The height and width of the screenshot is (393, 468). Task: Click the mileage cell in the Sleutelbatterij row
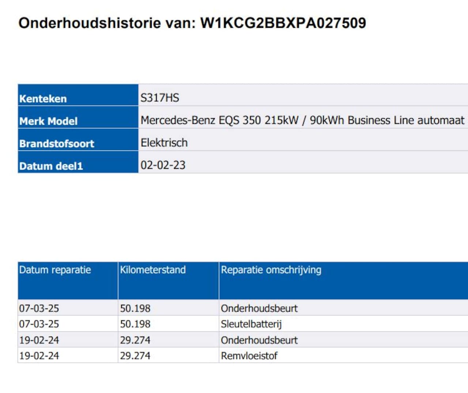point(135,324)
